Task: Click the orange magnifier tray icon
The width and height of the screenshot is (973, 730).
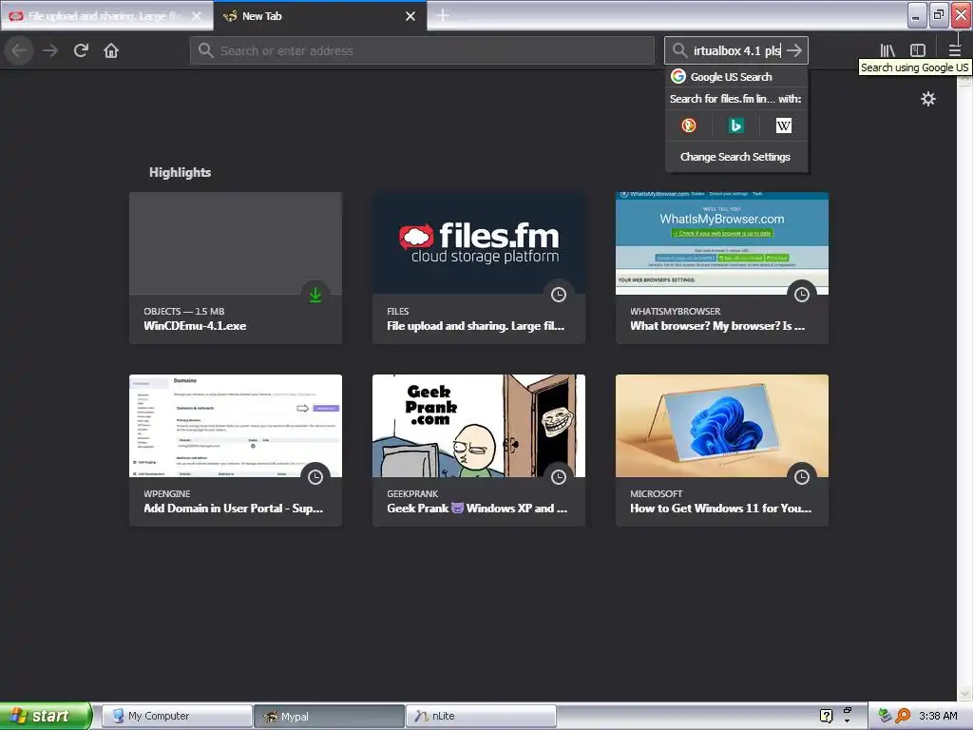Action: [903, 717]
